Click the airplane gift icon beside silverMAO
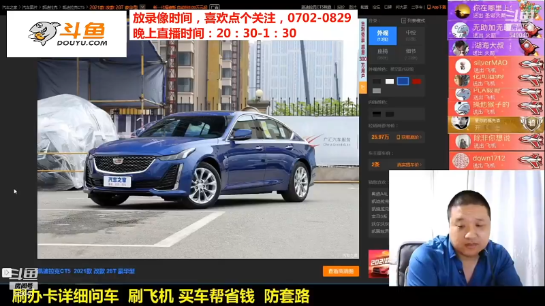 (531, 65)
